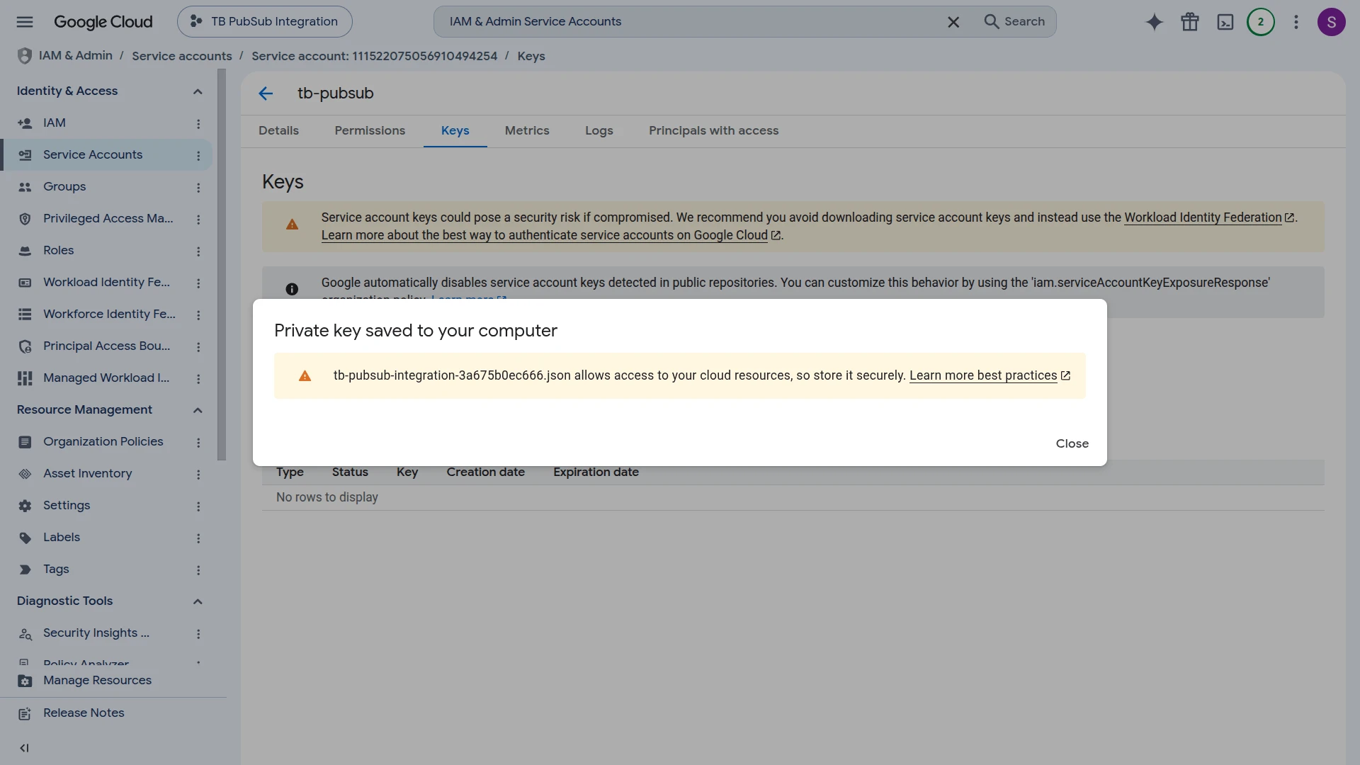The width and height of the screenshot is (1360, 765).
Task: Open the authenticate service accounts learn more link
Action: pyautogui.click(x=550, y=235)
